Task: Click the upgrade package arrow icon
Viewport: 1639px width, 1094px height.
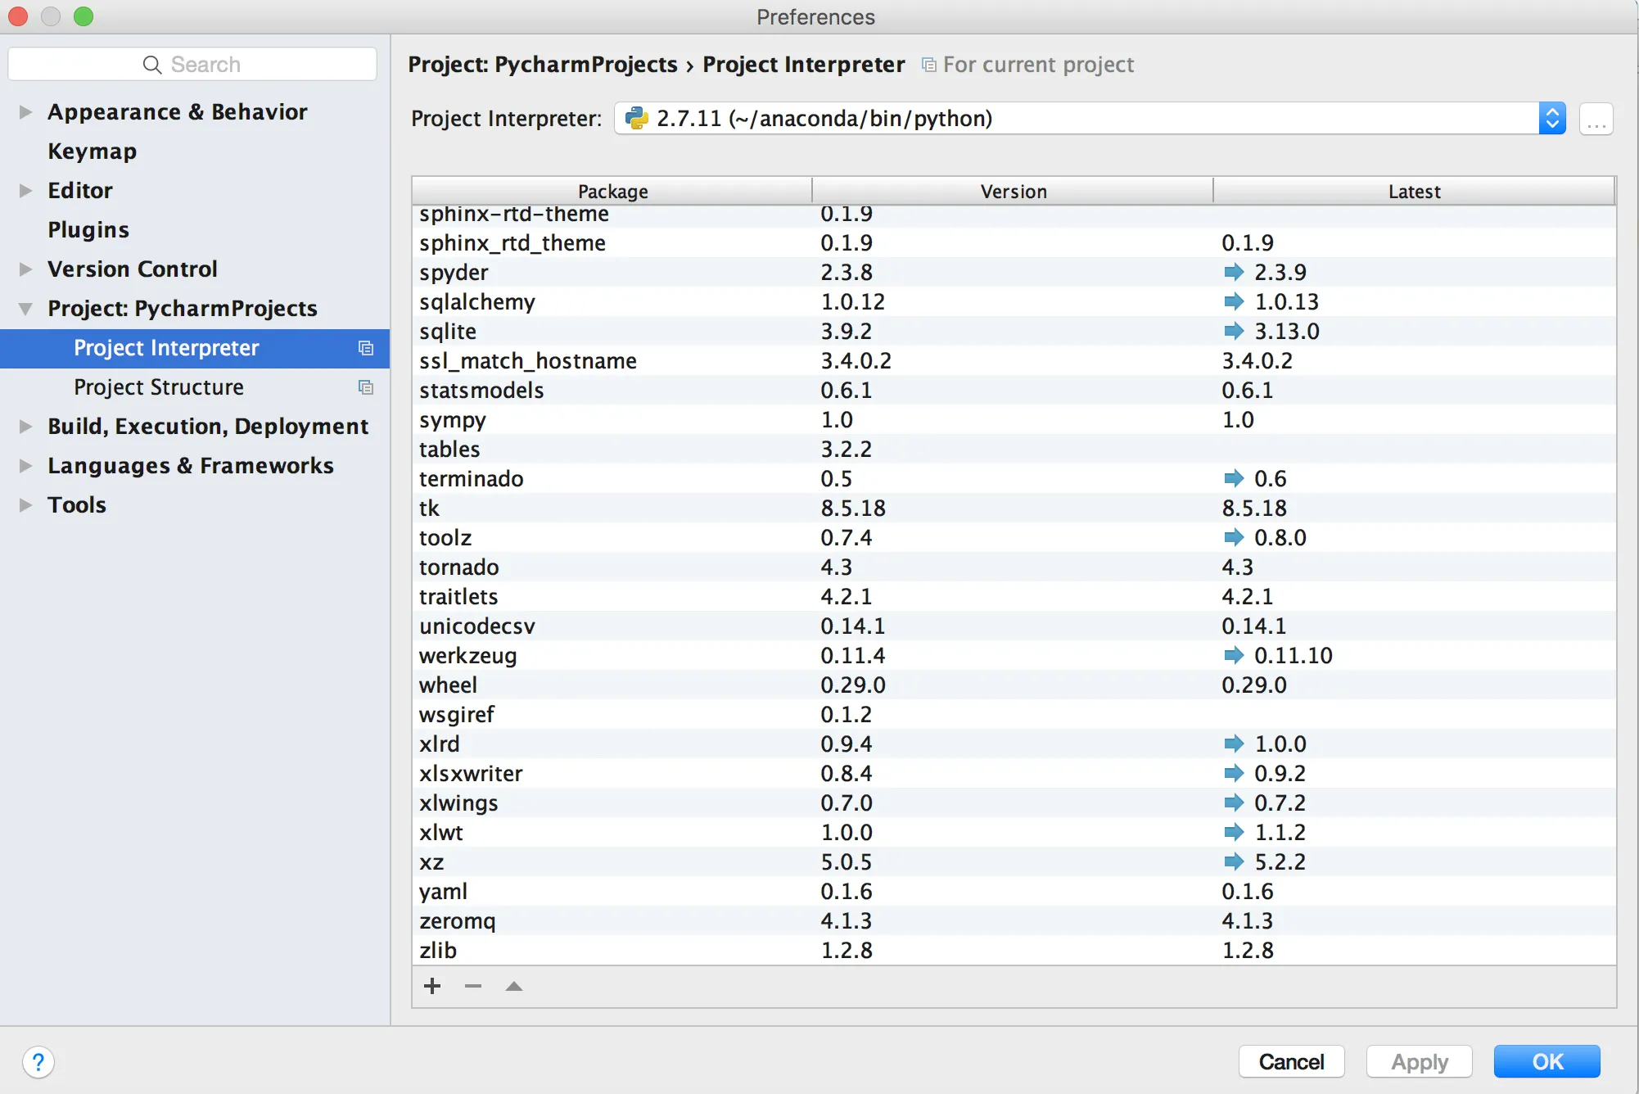Action: (x=514, y=986)
